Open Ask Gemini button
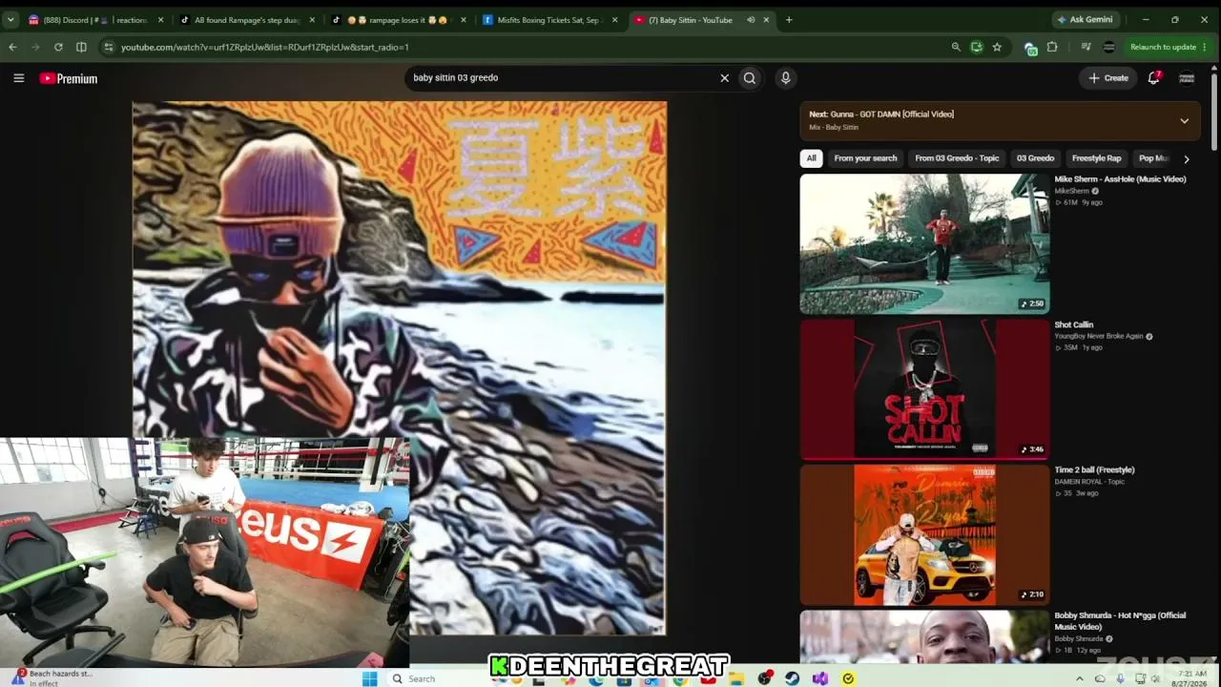The width and height of the screenshot is (1221, 687). 1085,19
